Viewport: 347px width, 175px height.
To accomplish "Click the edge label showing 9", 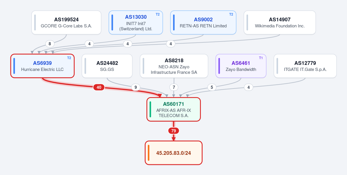I will click(136, 88).
